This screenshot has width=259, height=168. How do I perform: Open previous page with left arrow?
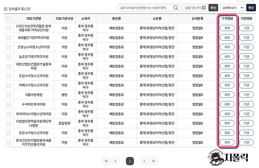116,161
